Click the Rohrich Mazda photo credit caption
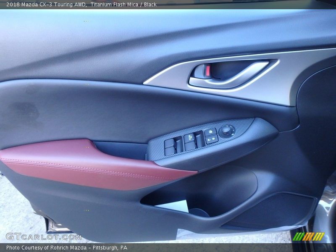 click(x=66, y=248)
